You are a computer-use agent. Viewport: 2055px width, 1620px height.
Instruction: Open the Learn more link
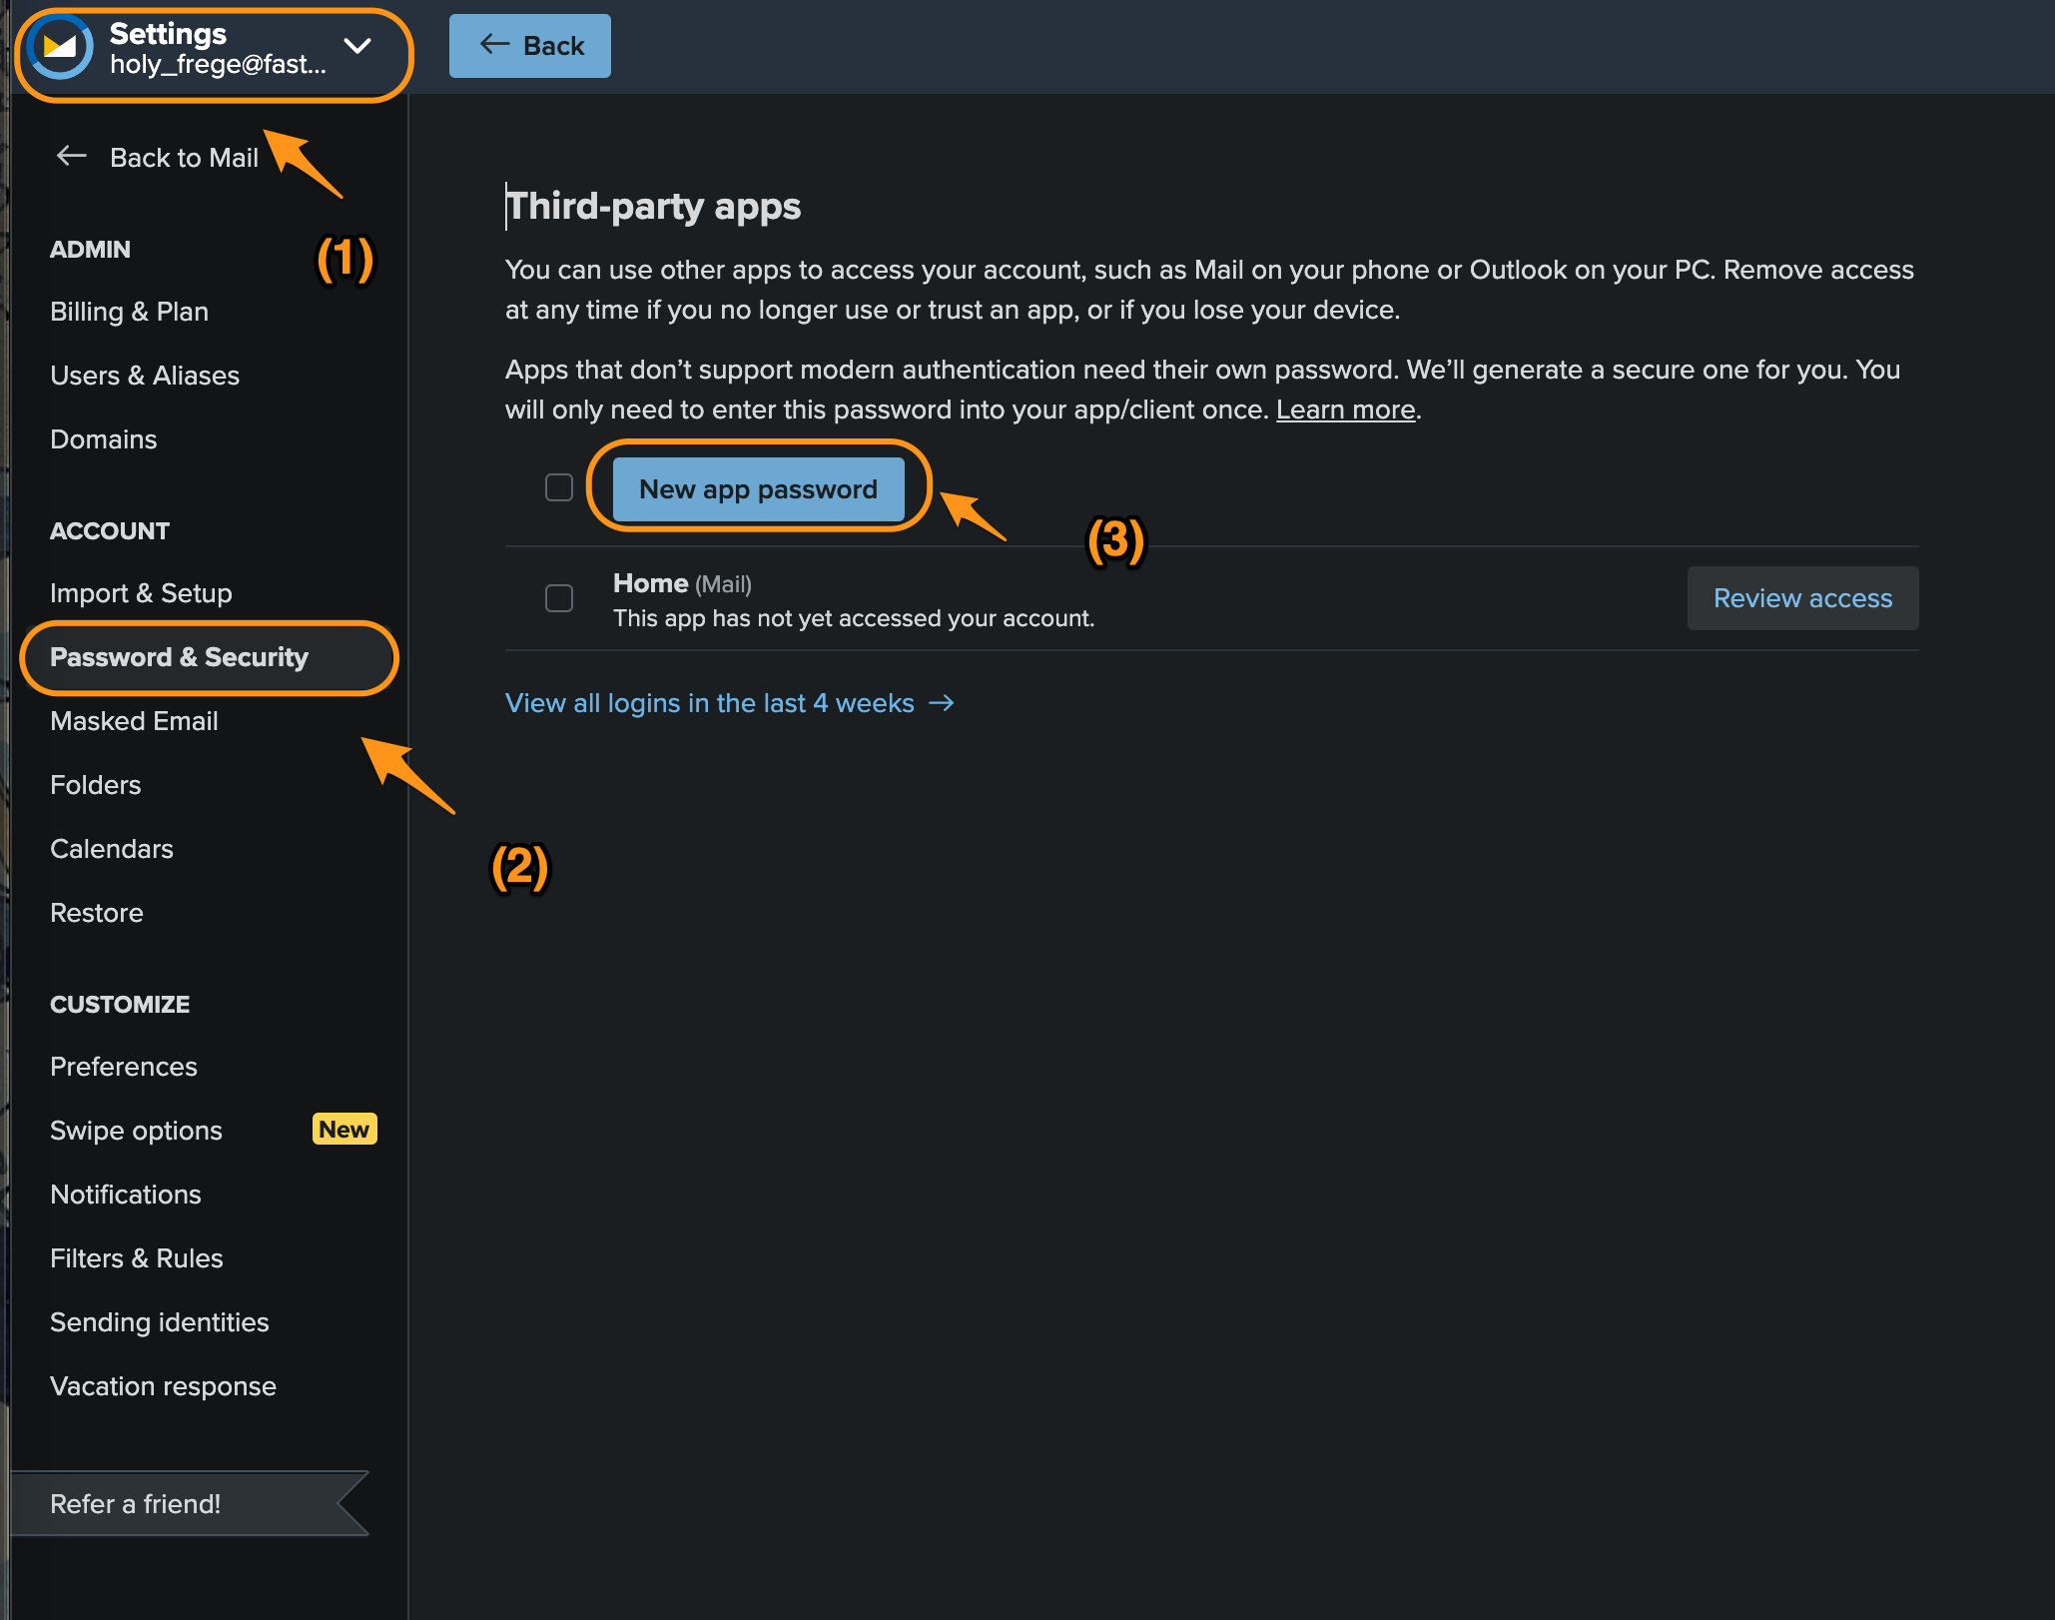(x=1344, y=408)
